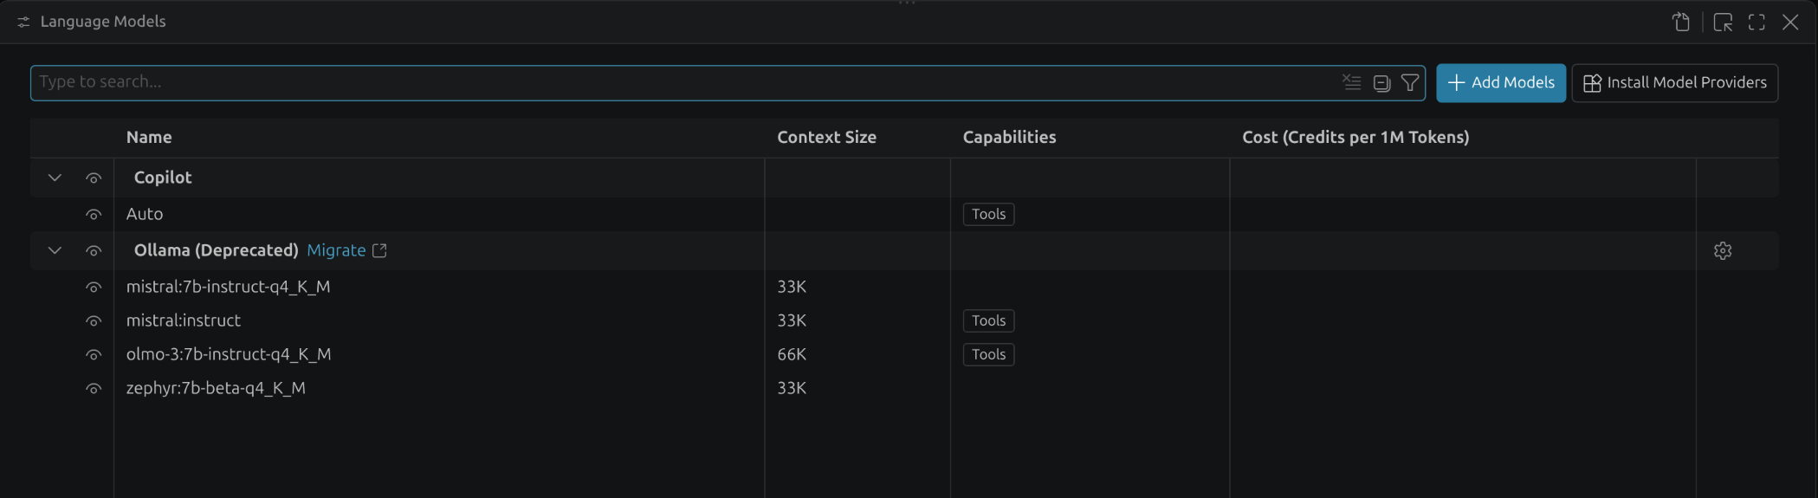Click the Name column header
The height and width of the screenshot is (498, 1818).
[149, 137]
